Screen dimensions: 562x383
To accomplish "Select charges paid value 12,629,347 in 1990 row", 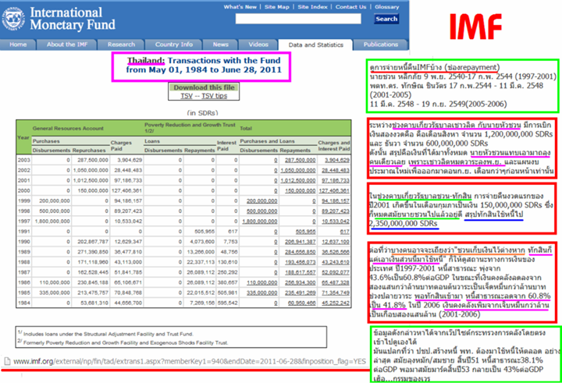I will click(128, 242).
